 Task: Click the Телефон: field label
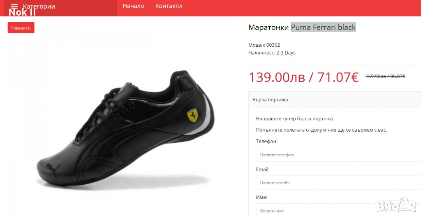[267, 141]
